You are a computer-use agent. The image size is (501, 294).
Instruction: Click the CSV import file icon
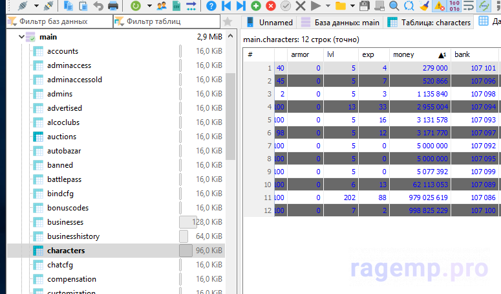pos(176,6)
